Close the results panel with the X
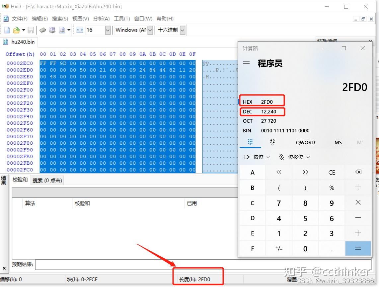Screen dimensions: 379x287 [4, 268]
